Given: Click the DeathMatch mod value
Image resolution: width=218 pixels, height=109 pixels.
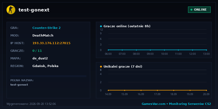Looking at the screenshot, I should tap(43, 35).
